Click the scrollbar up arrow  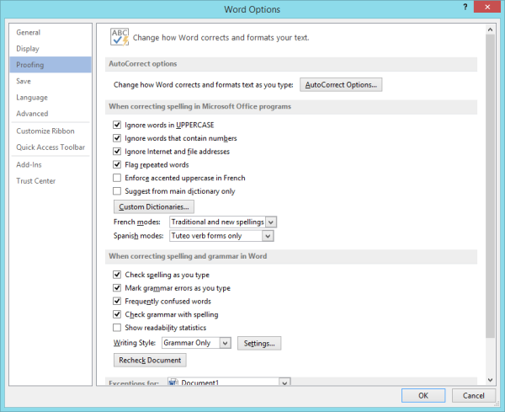pyautogui.click(x=490, y=29)
